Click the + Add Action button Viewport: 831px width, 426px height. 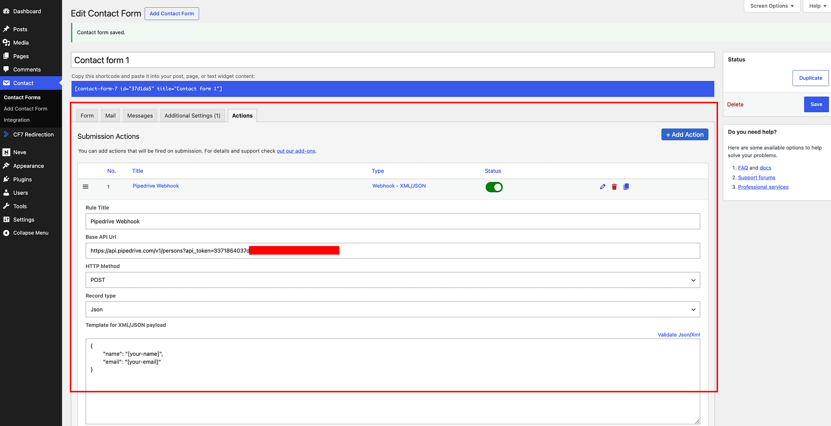[685, 135]
